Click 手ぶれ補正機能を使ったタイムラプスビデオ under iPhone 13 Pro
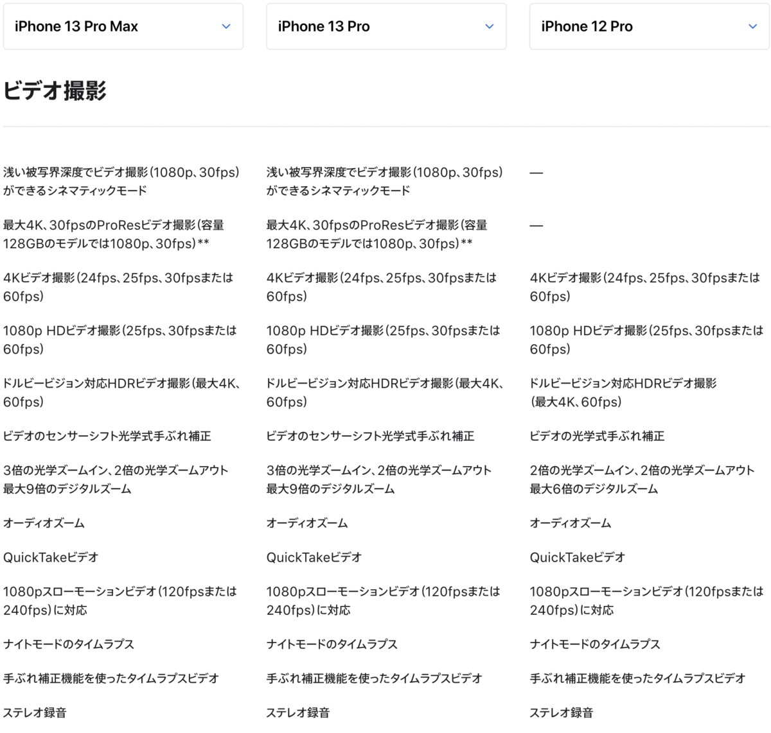The height and width of the screenshot is (733, 771). pyautogui.click(x=375, y=678)
